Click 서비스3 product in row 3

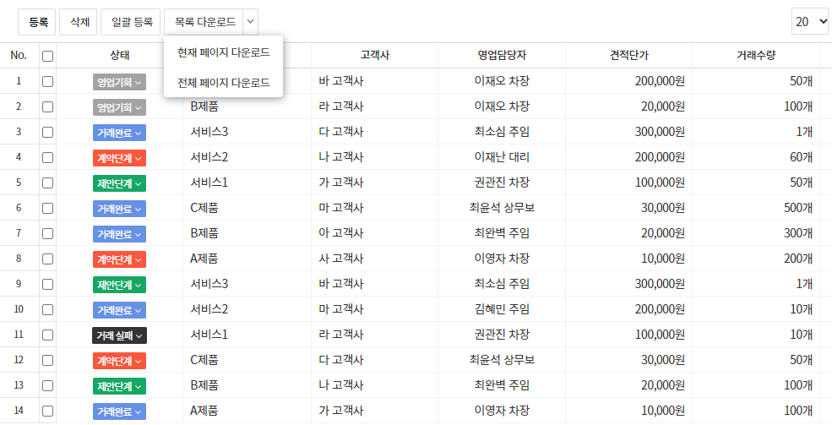click(x=209, y=132)
